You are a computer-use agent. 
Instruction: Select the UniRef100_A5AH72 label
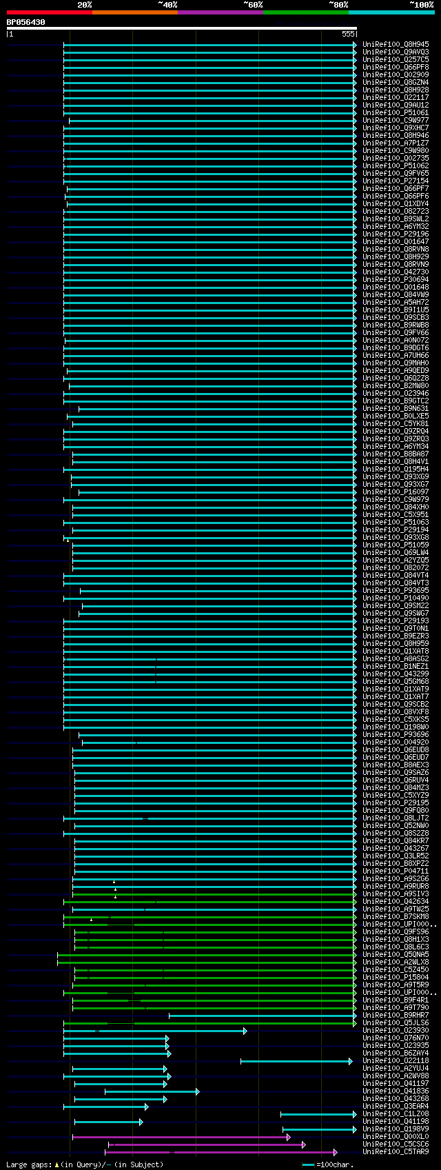coord(396,303)
